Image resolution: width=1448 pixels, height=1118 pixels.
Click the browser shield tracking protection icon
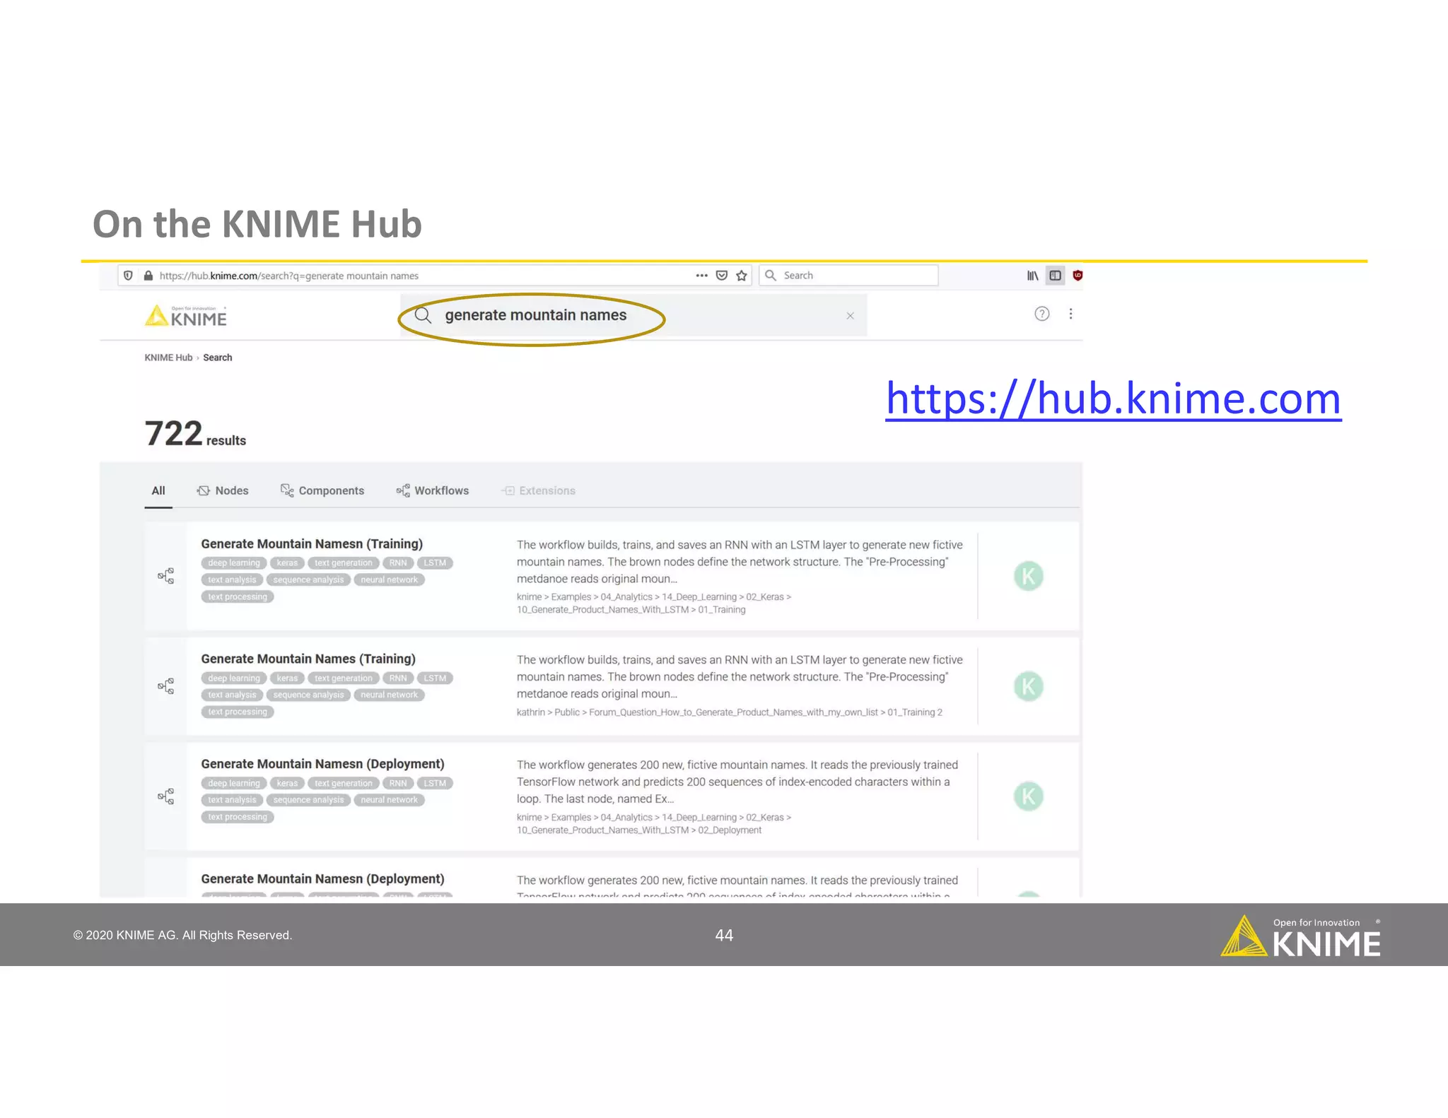pos(128,276)
